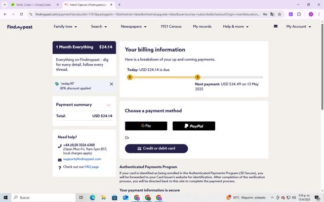
Task: Open the password key icon
Action: click(x=265, y=14)
